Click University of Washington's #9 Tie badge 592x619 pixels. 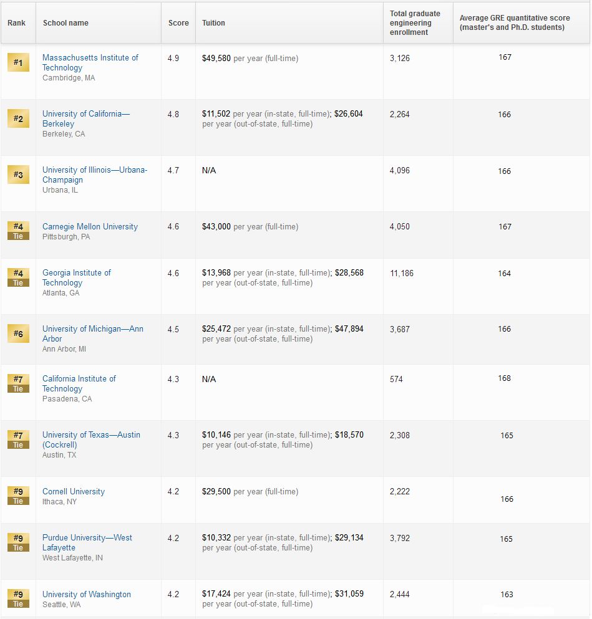pos(18,598)
